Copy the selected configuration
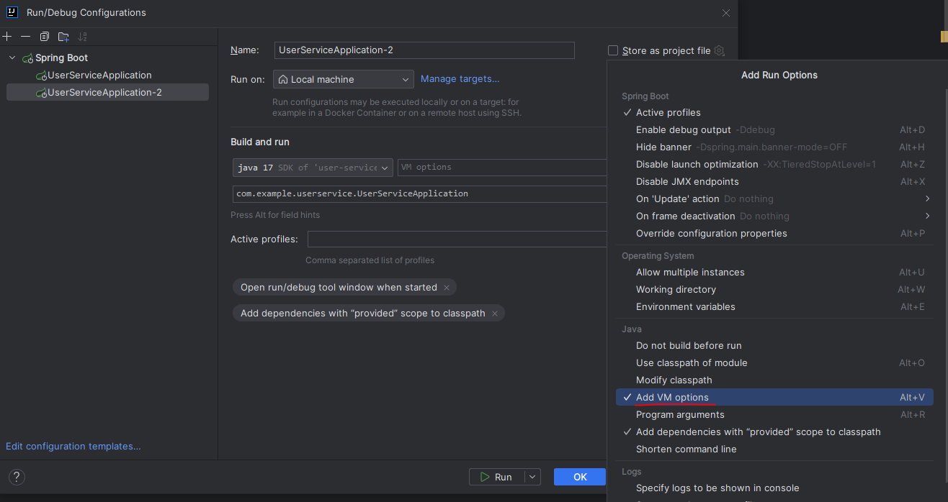Viewport: 948px width, 502px height. click(x=45, y=36)
